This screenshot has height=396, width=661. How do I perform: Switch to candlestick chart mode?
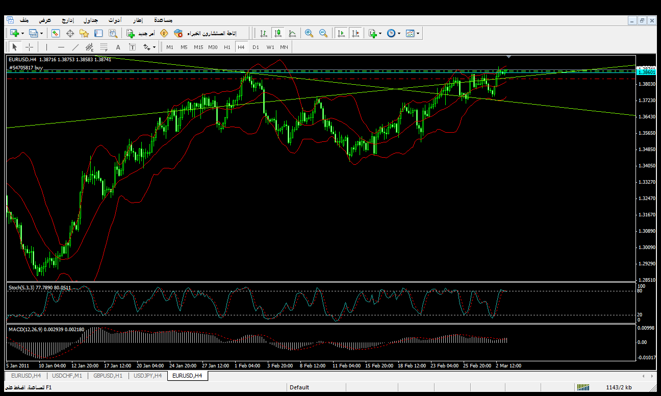pyautogui.click(x=278, y=33)
